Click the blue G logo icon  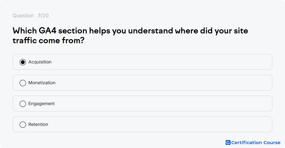(x=228, y=143)
